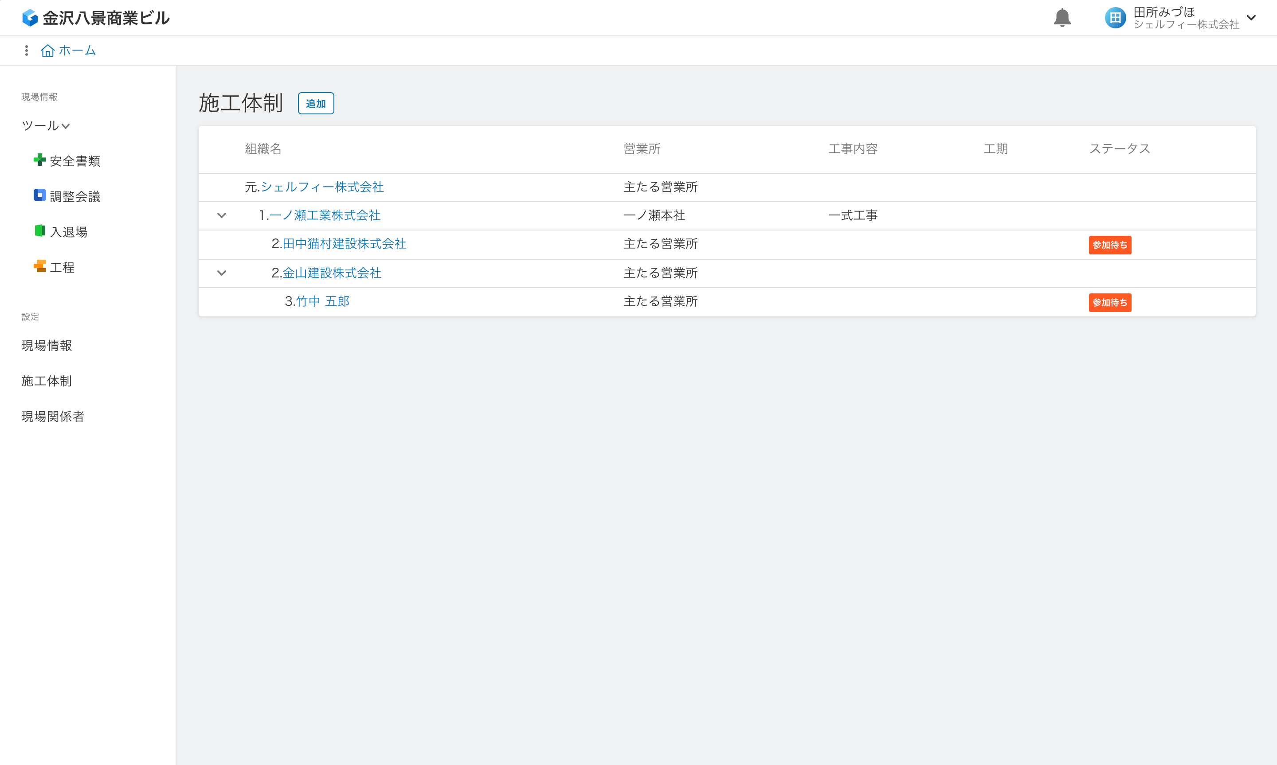Viewport: 1277px width, 765px height.
Task: Open the 田中猫村建設株式会社 link
Action: click(345, 244)
